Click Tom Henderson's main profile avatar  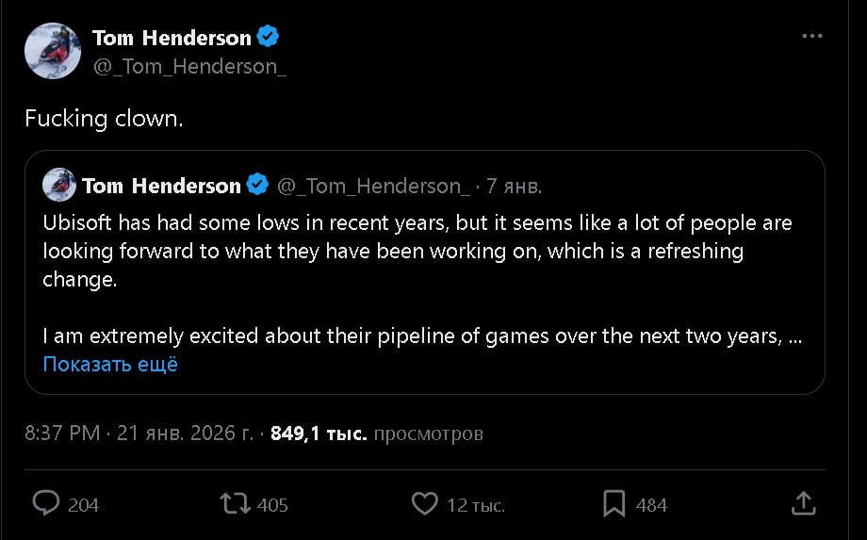[52, 51]
